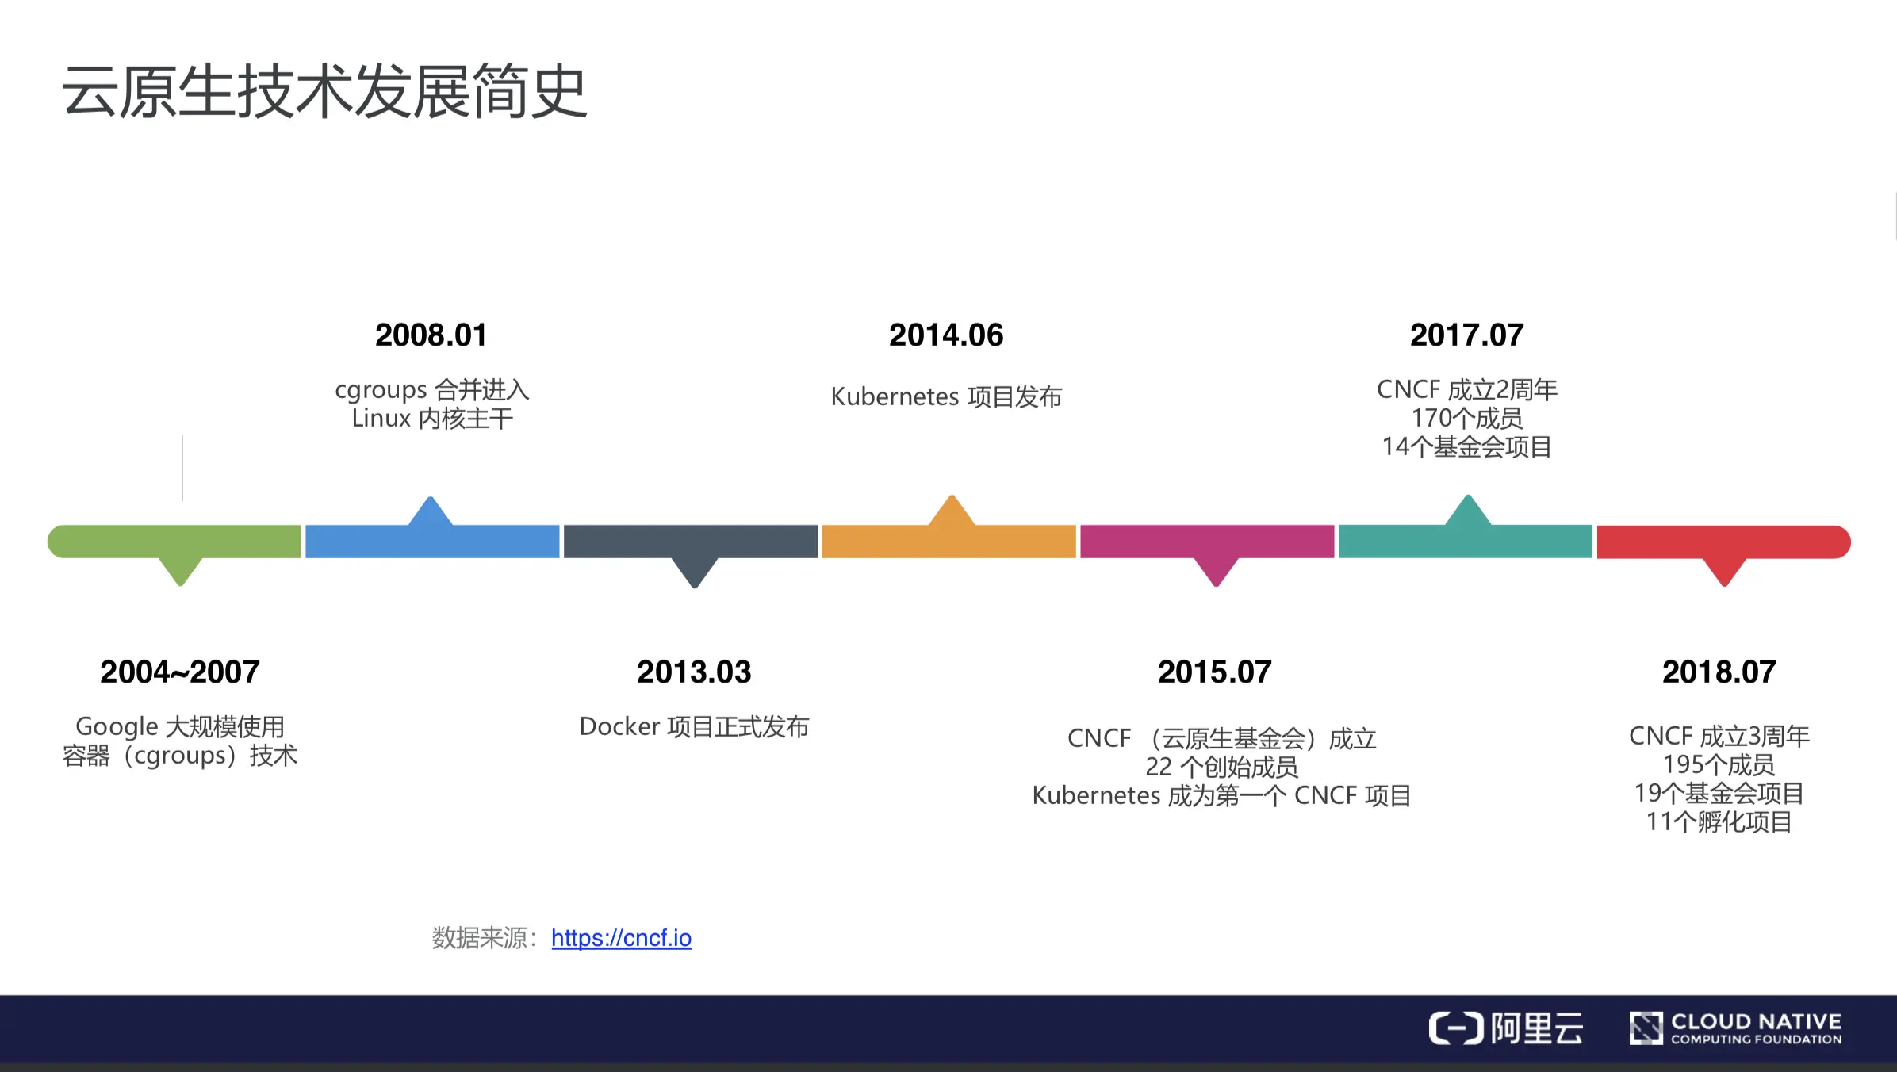Click the green 2004~2007 timeline segment
This screenshot has height=1072, width=1897.
(174, 542)
